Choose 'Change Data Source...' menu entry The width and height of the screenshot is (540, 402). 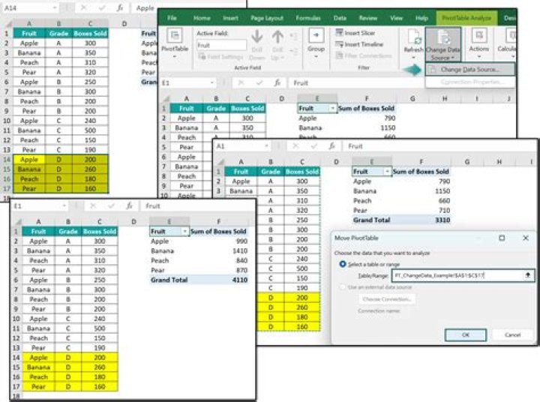(x=466, y=69)
